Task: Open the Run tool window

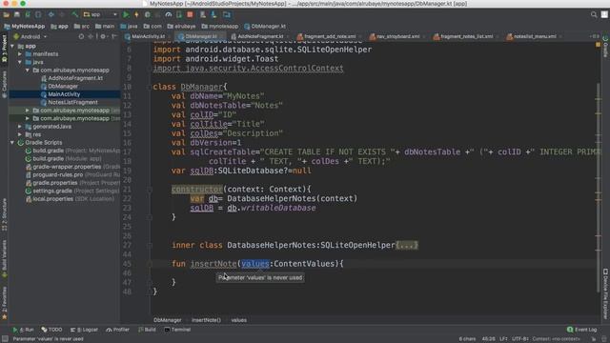Action: tap(23, 330)
